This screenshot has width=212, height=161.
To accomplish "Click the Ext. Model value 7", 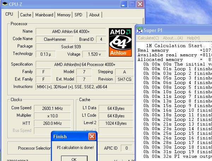I will pyautogui.click(x=84, y=79).
